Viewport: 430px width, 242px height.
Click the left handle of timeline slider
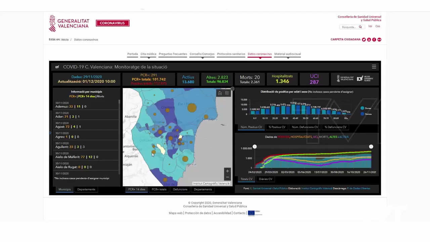255,147
